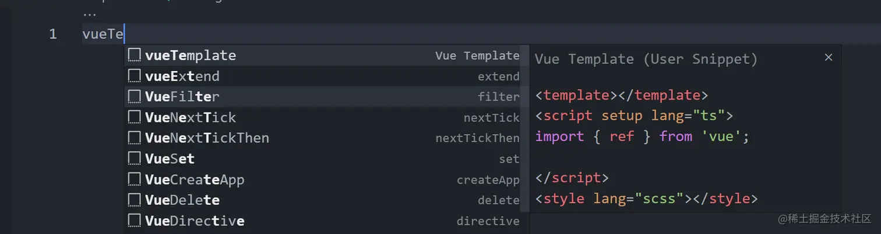This screenshot has width=881, height=234.
Task: Click the snippet icon beside vueTemplate
Action: point(135,55)
